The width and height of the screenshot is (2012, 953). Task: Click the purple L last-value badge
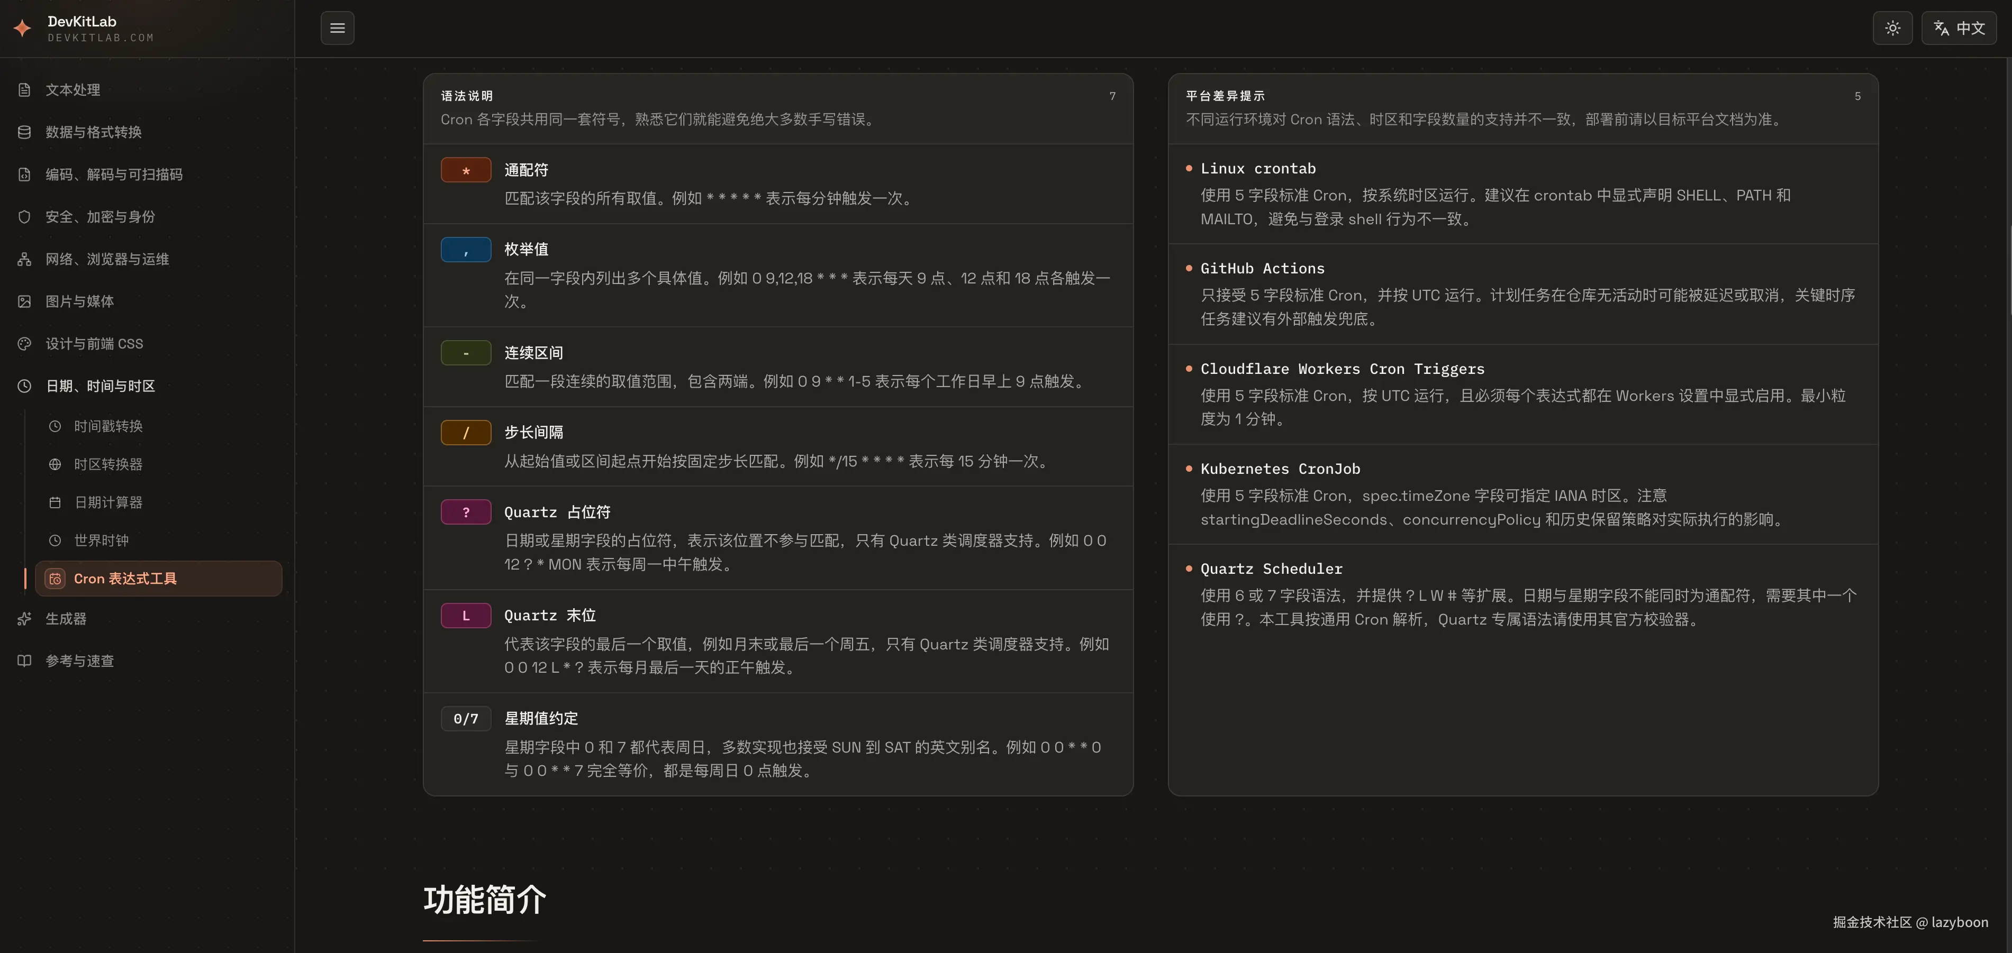point(466,616)
